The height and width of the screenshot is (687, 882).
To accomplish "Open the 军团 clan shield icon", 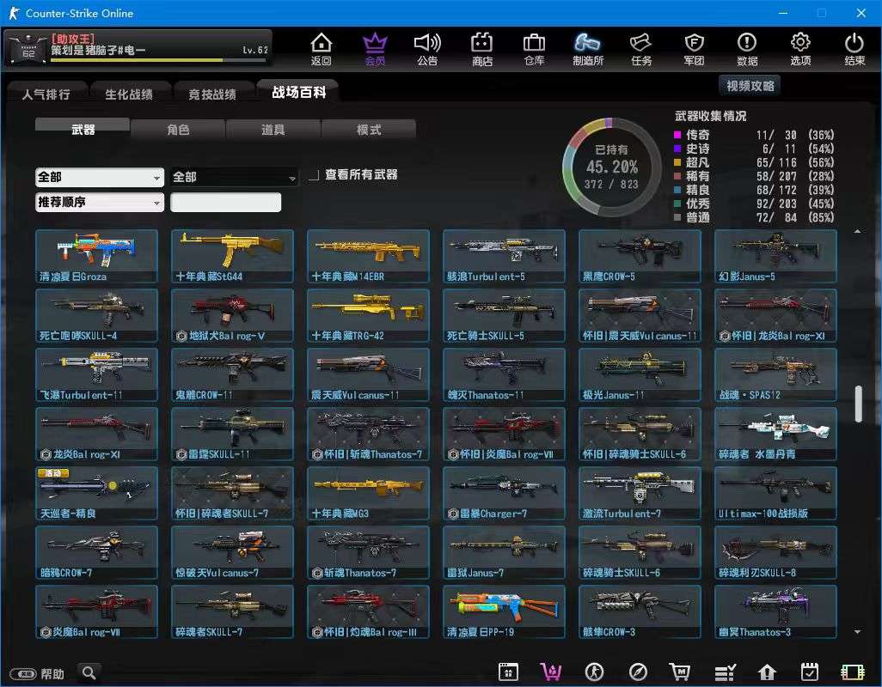I will tap(694, 49).
